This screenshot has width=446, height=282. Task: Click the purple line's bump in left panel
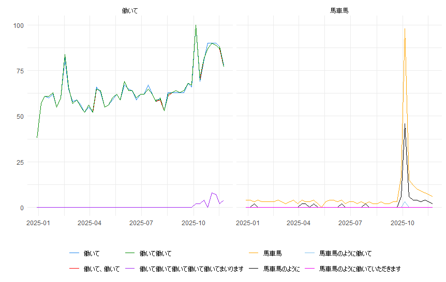pos(212,193)
